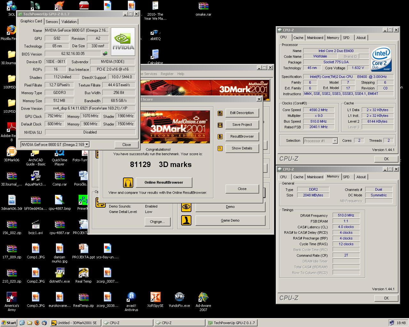Open the Help menu in 3DMark2001
This screenshot has width=409, height=327.
pos(181,74)
